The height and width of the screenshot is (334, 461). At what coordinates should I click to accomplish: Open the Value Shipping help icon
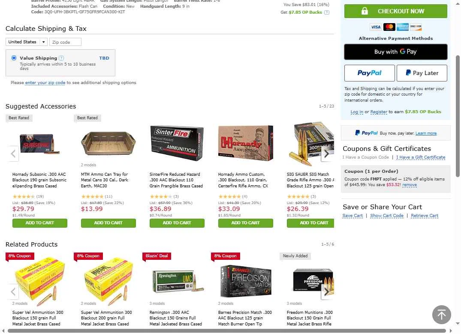point(61,58)
